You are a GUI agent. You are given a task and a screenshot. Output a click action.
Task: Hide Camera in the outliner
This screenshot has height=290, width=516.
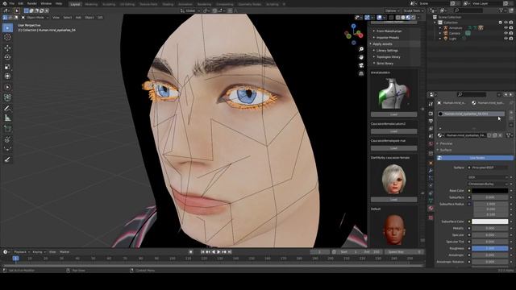506,33
